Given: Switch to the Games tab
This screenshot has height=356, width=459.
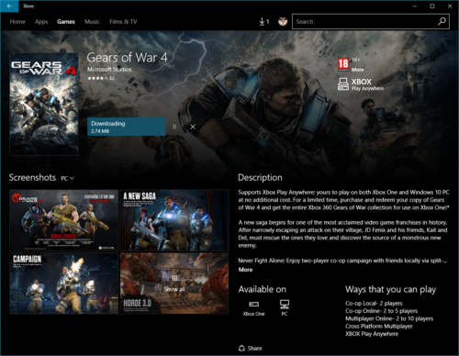Looking at the screenshot, I should pyautogui.click(x=66, y=22).
